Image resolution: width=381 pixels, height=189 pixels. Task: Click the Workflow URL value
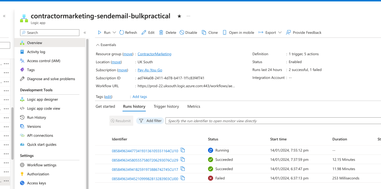click(x=186, y=86)
